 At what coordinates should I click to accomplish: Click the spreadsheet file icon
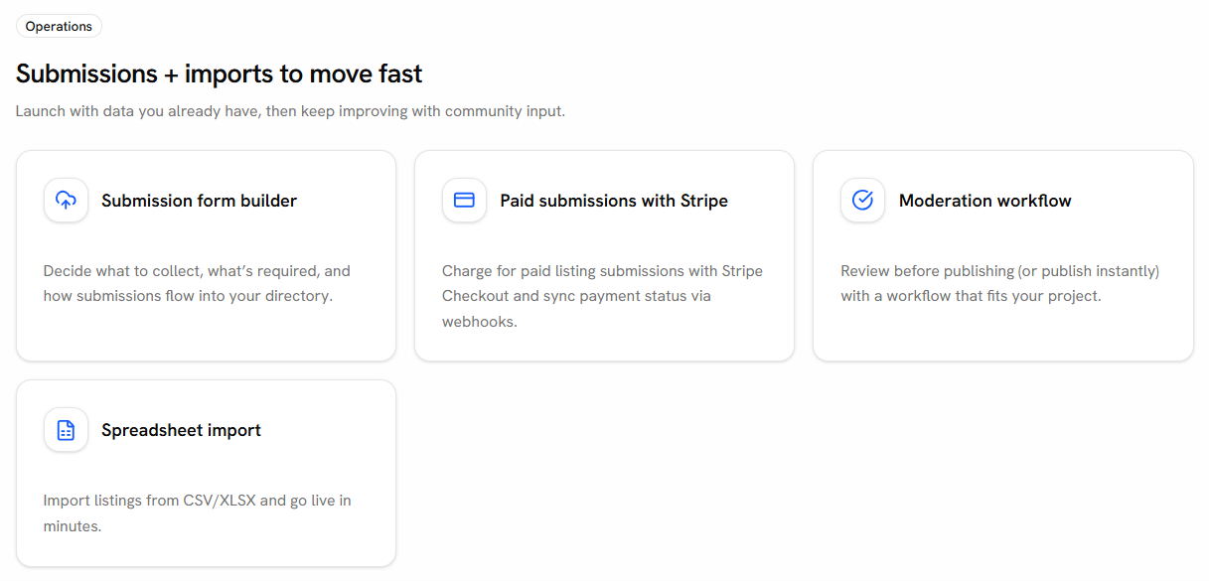pos(66,430)
